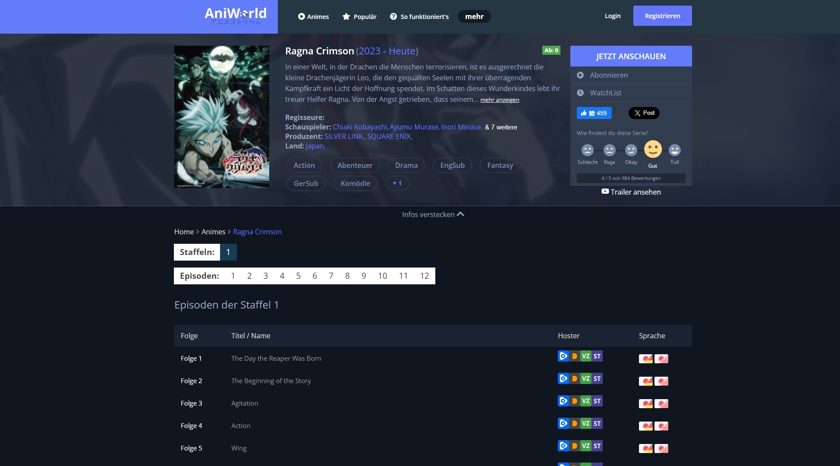
Task: Open the Populär menu item
Action: click(359, 16)
